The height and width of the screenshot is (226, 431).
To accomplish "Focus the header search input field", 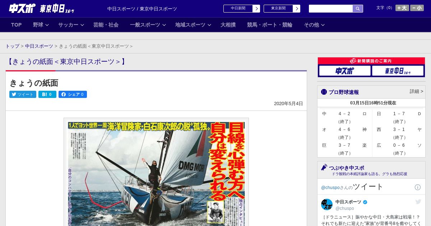I will point(331,9).
